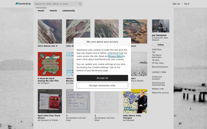Click the Bandcamp logo
207x129 pixels.
pos(23,4)
